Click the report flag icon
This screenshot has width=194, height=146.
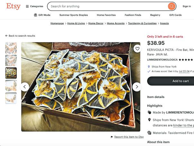pyautogui.click(x=112, y=137)
